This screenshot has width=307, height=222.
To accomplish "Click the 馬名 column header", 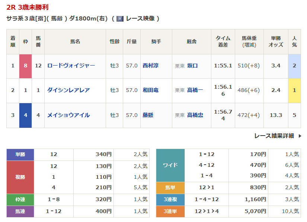I will [x=75, y=42].
